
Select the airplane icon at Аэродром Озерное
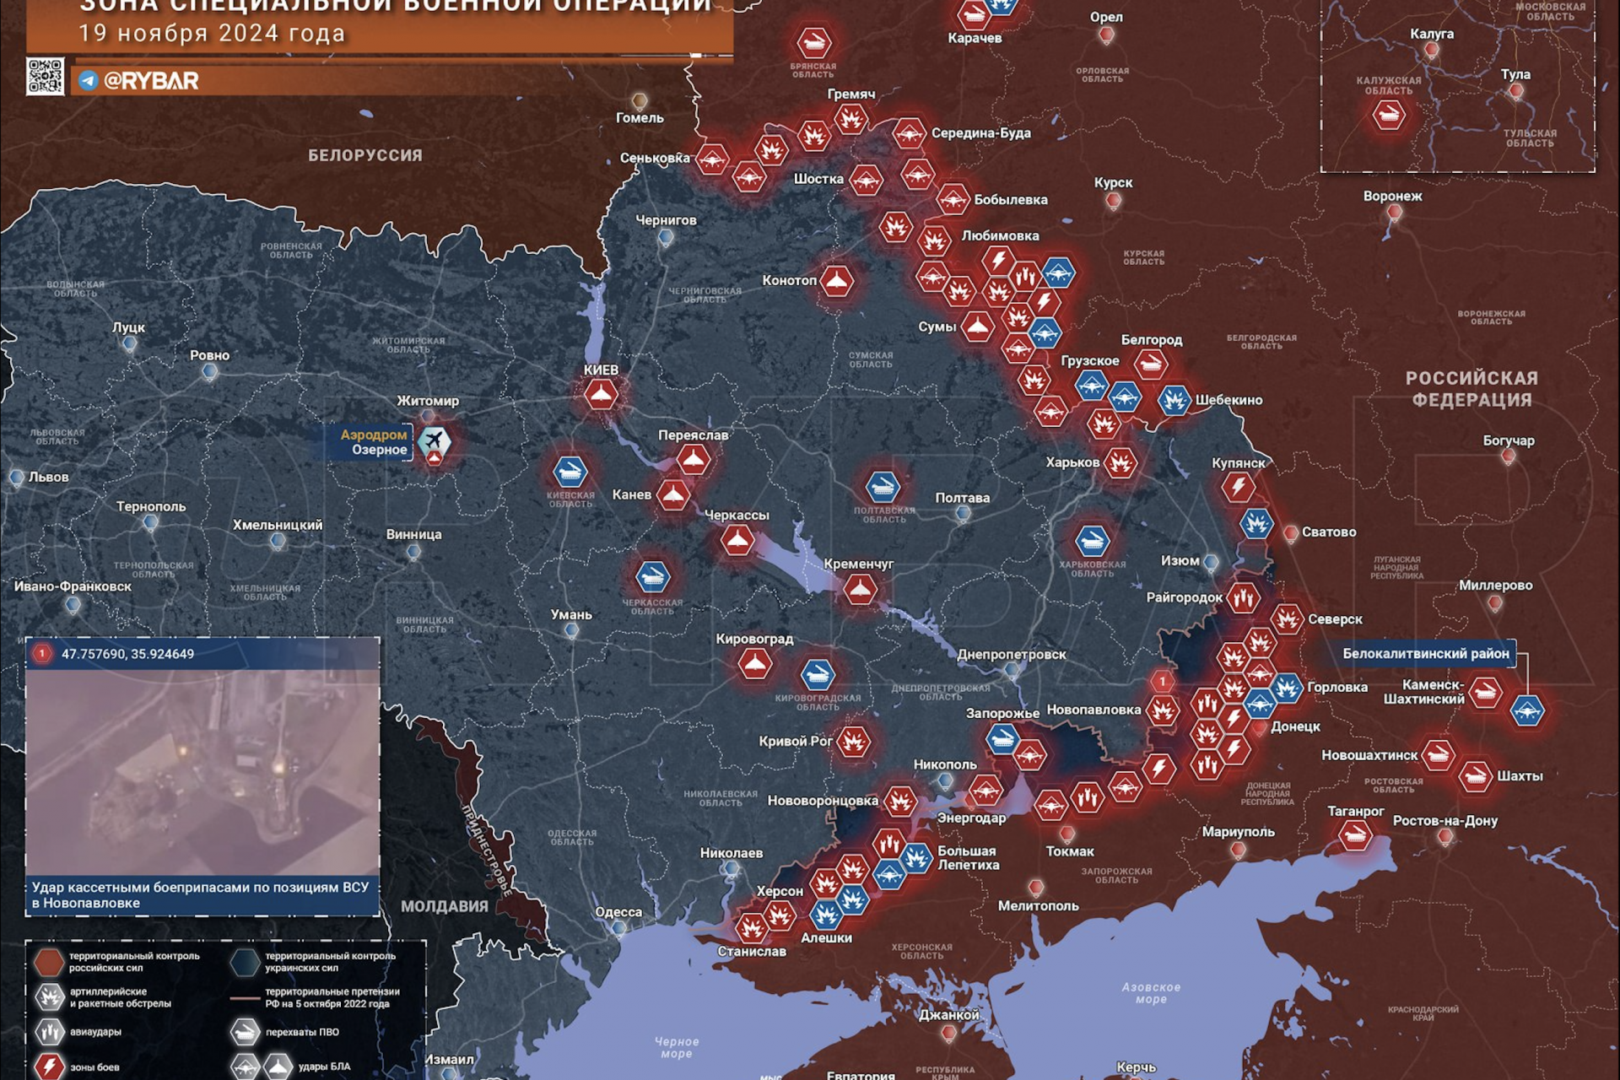coord(434,440)
